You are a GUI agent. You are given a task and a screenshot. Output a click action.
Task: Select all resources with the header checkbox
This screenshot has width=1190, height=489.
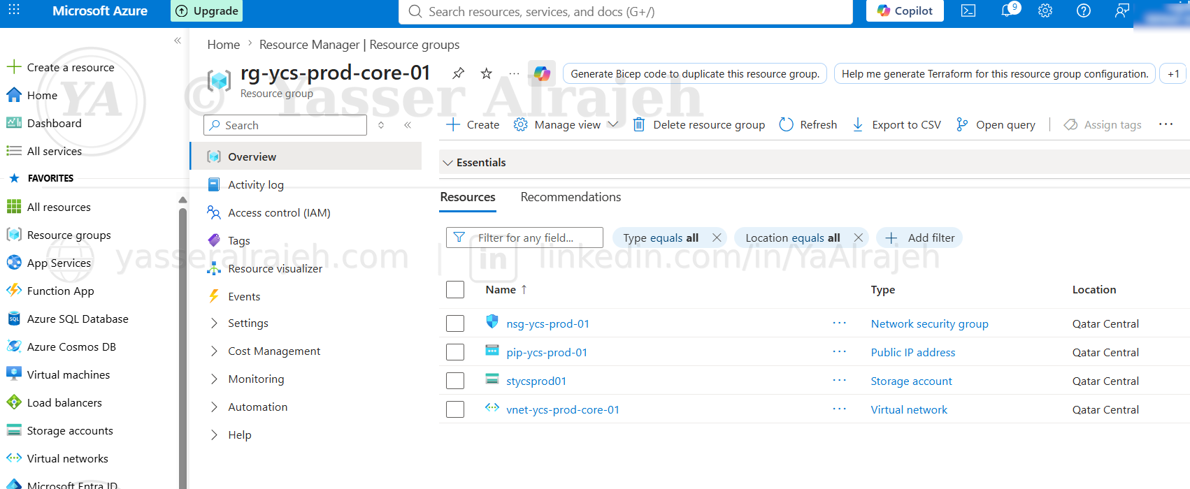[x=455, y=289]
